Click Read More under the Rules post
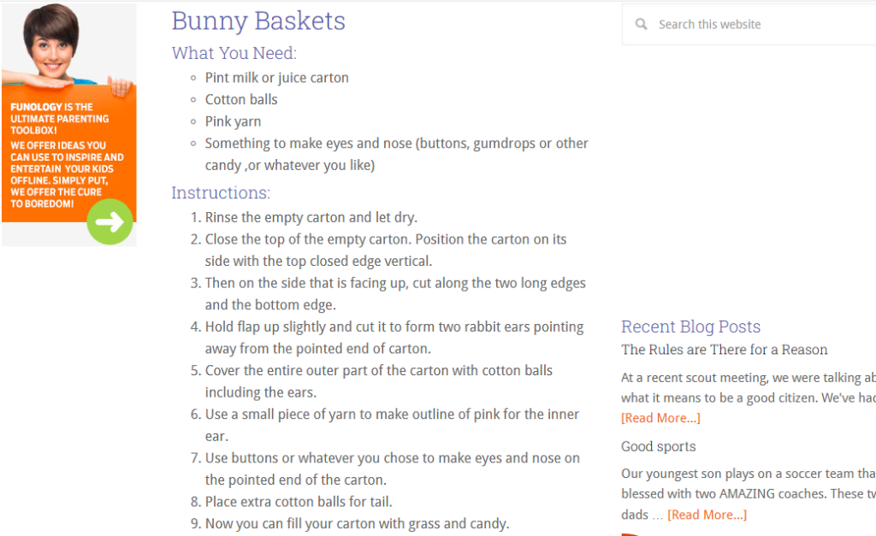 tap(660, 418)
